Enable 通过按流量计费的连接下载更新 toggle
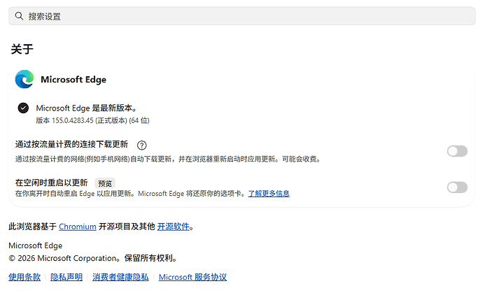483x293 pixels. (x=457, y=151)
